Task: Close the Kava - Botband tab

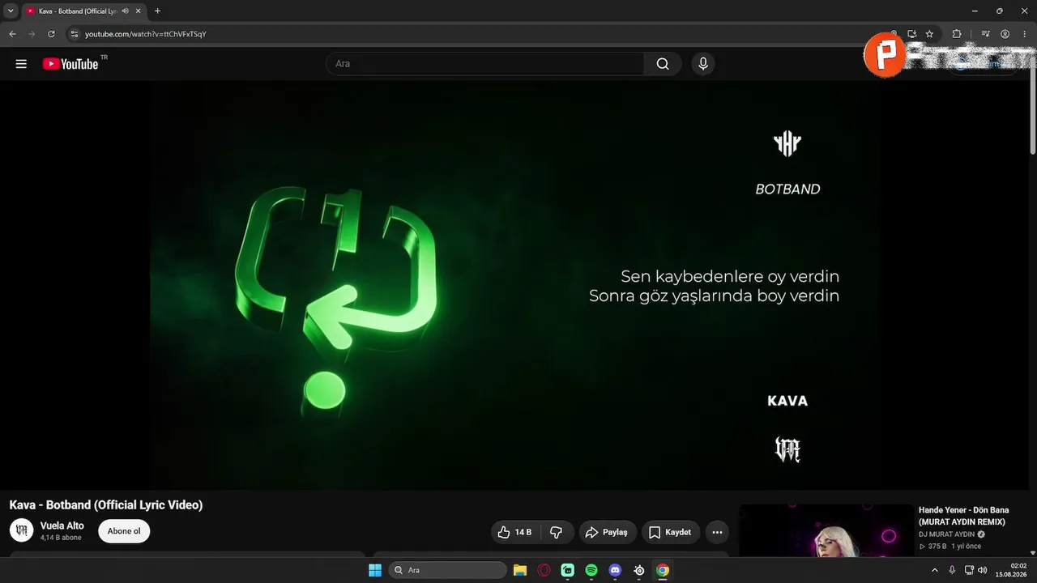Action: [x=139, y=11]
